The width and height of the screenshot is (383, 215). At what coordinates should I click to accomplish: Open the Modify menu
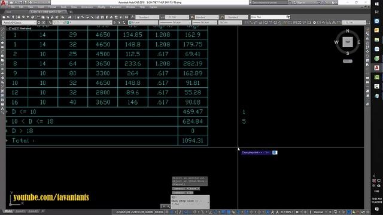pos(101,7)
